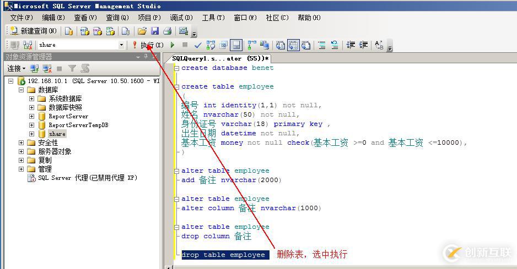Collapse the 192.168.10.1 server node

[x=11, y=81]
